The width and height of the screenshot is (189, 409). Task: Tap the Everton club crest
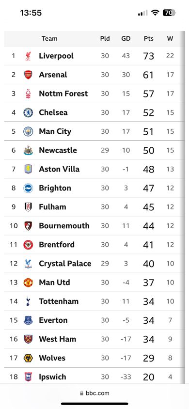point(28,320)
